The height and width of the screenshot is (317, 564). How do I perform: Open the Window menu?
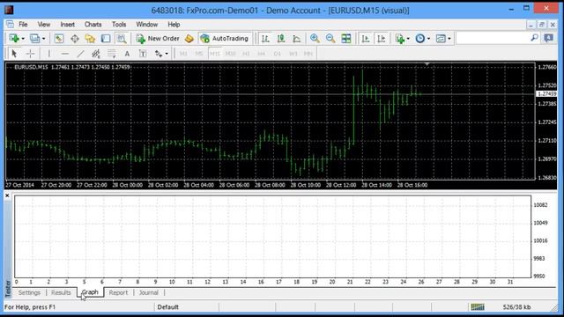click(147, 25)
